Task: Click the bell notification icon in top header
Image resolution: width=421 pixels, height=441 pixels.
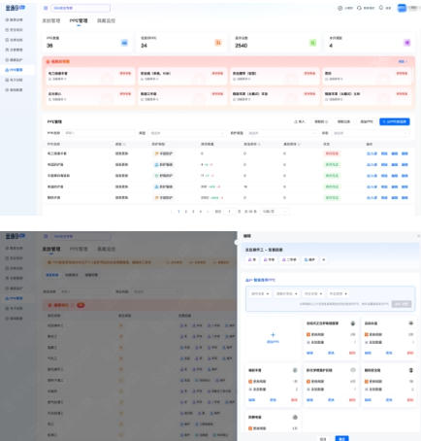Action: tap(381, 8)
